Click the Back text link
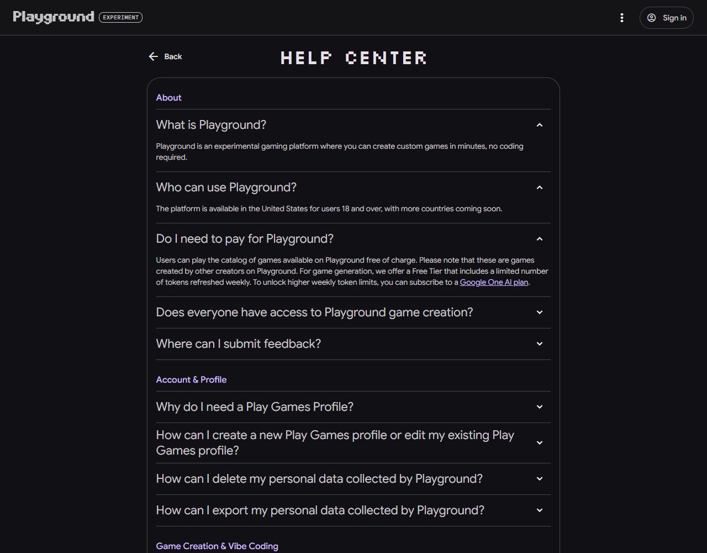Screen dimensions: 707x553 [173, 56]
